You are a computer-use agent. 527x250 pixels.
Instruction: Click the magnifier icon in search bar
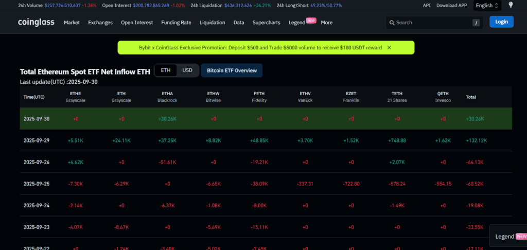point(392,23)
